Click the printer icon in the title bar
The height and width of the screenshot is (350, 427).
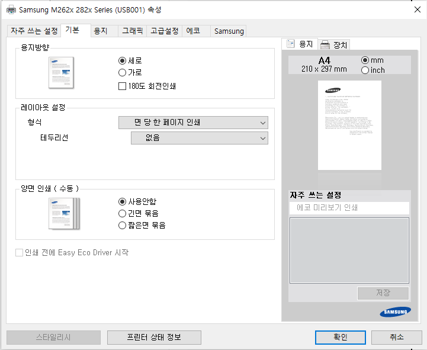(x=11, y=10)
